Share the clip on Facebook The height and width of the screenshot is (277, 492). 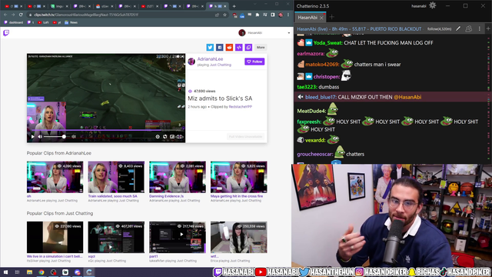220,47
